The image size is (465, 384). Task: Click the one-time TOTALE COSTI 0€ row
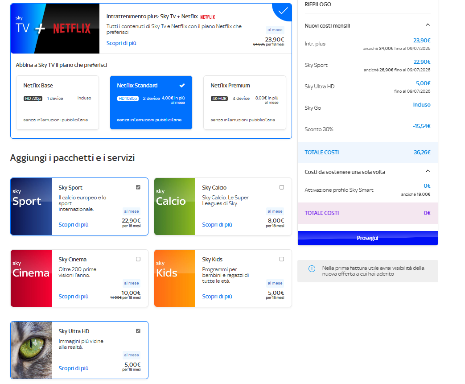click(x=368, y=213)
